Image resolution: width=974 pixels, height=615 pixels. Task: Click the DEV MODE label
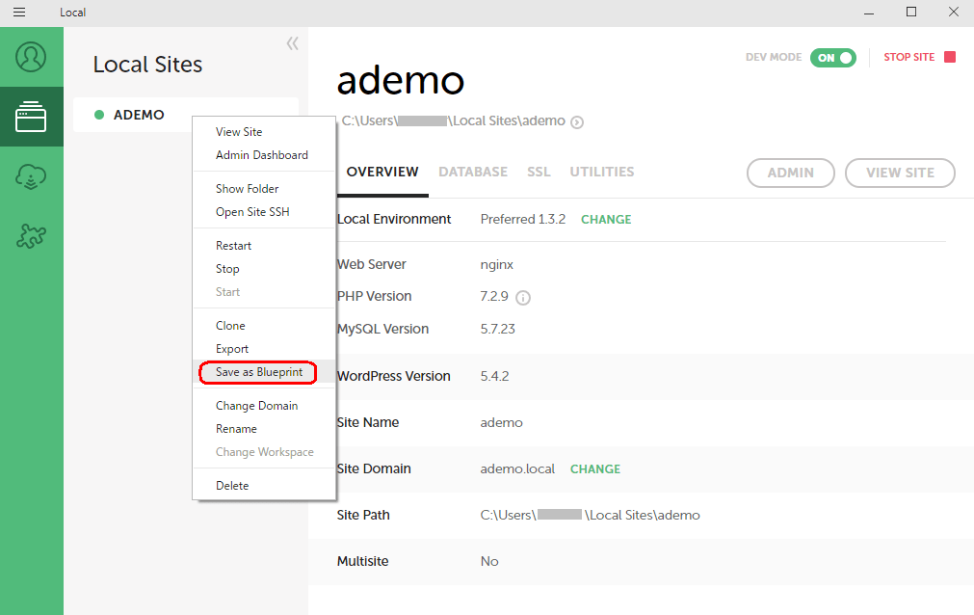(774, 57)
